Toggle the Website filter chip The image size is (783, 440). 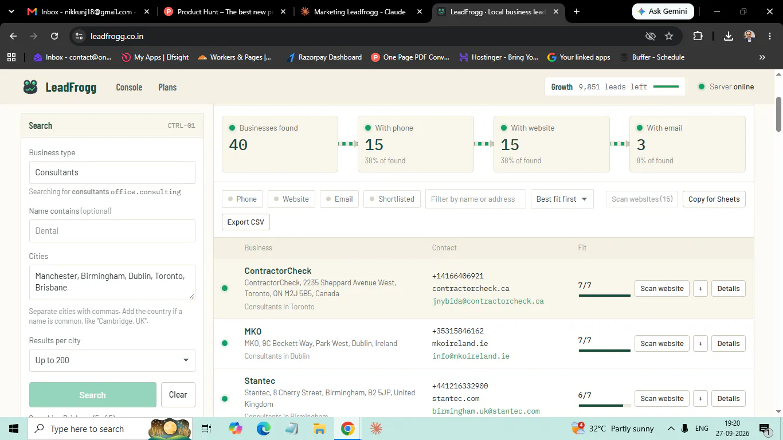291,199
